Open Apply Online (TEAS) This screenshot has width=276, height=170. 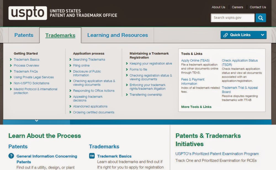point(195,60)
